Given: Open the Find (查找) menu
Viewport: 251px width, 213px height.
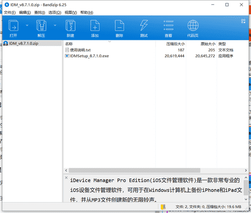Looking at the screenshot, I should [x=40, y=13].
